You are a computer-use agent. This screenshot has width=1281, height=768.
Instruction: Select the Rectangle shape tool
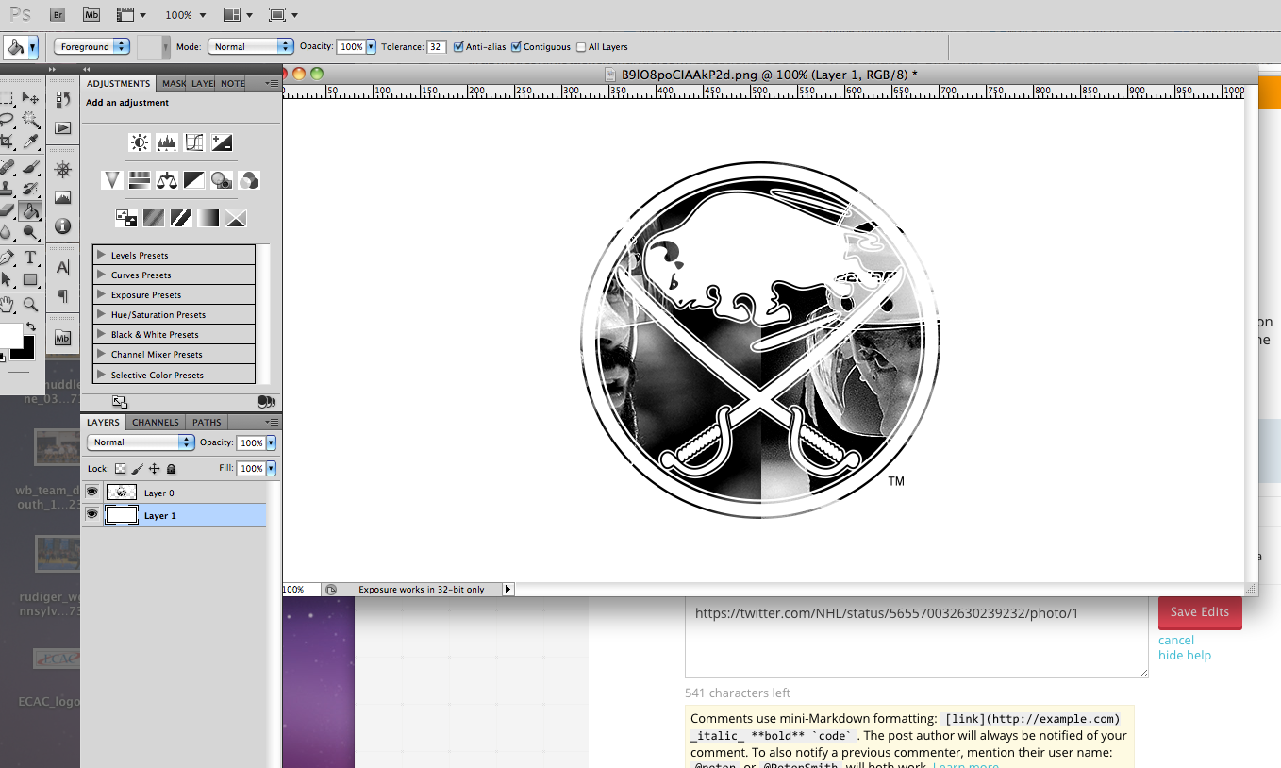click(31, 279)
